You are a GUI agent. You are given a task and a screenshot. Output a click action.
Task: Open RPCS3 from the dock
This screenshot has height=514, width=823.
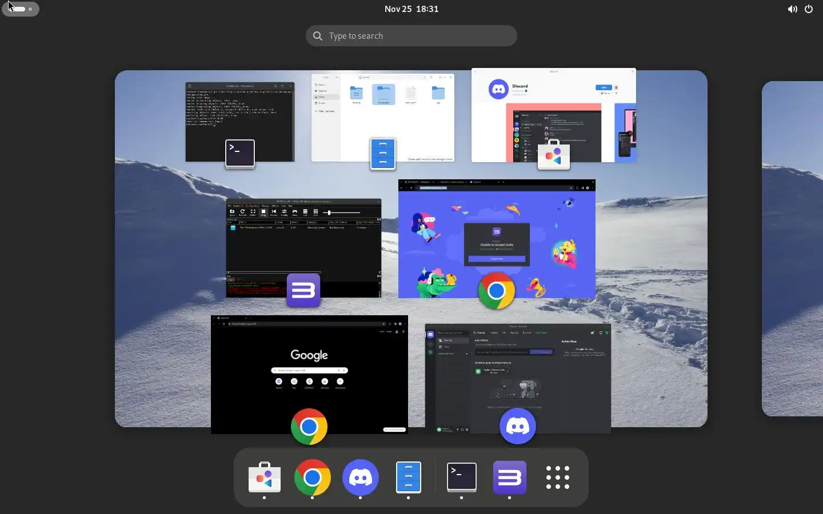coord(510,477)
